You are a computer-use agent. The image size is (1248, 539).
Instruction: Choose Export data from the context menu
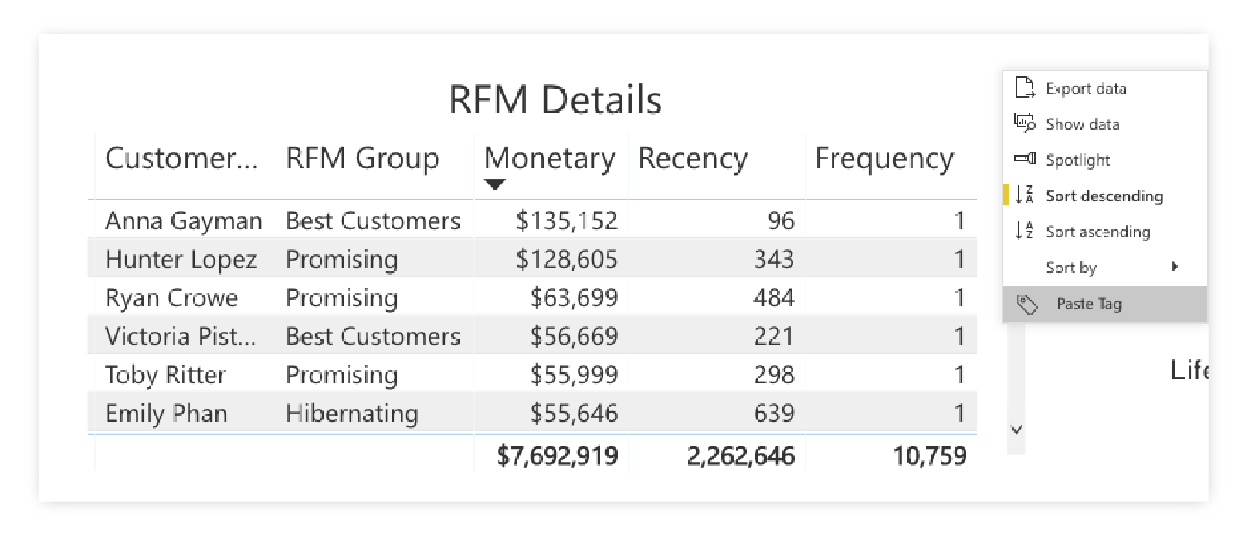click(1105, 89)
